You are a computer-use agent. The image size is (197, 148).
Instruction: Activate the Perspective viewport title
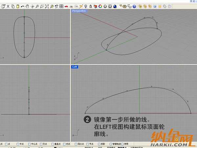(x=79, y=11)
